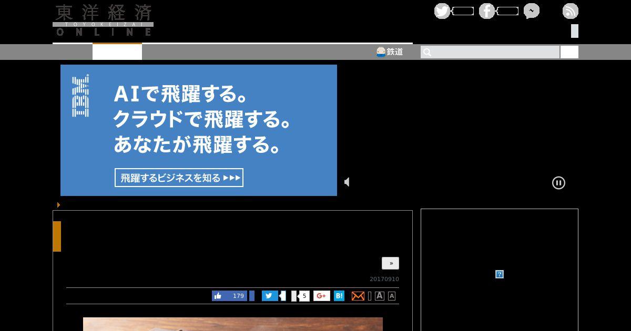Share the article on Google+

(322, 296)
